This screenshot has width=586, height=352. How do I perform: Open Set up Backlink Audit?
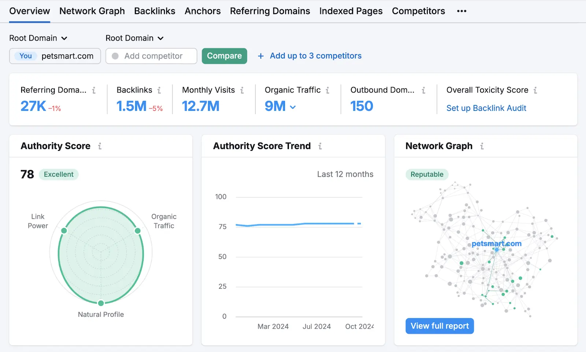point(486,108)
